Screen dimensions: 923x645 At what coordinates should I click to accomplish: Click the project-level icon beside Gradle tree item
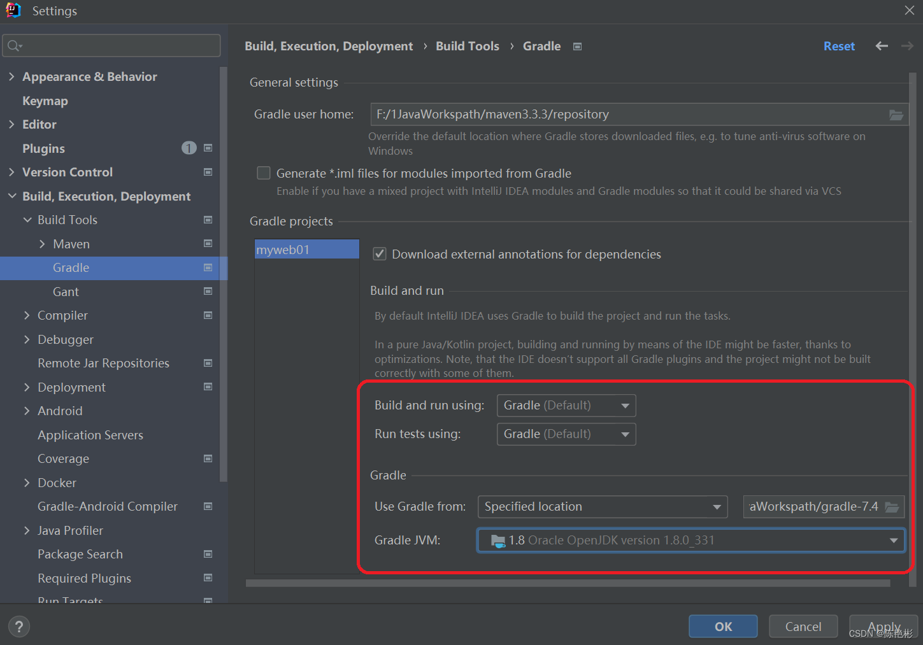[x=208, y=267]
